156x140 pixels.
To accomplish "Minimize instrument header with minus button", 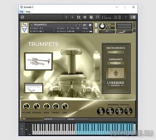I will 134,26.
